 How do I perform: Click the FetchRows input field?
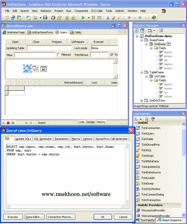pyautogui.click(x=99, y=55)
